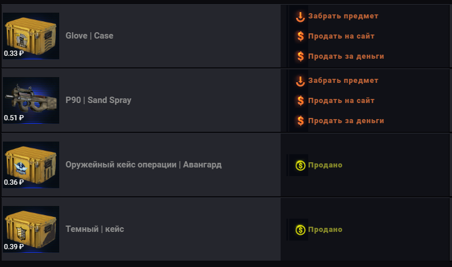Click the dollar icon beside Glove Case 'Продать за деньги'
Viewport: 452px width, 267px height.
(300, 56)
